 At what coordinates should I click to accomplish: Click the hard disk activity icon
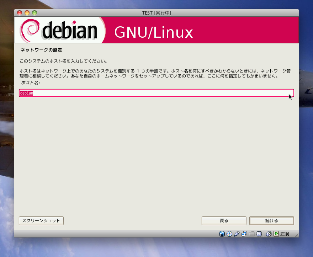click(x=222, y=234)
